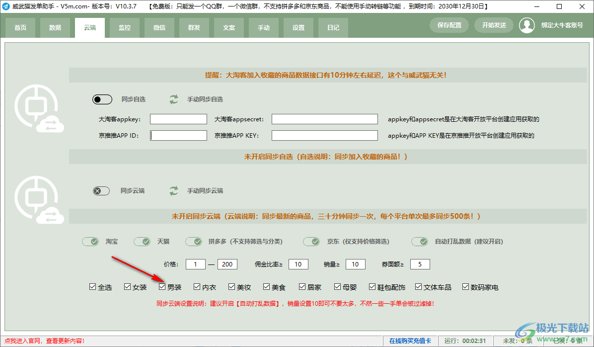Uncheck the 全选 checkbox
This screenshot has height=347, width=594.
coord(92,287)
